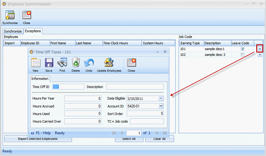Click the Leave Code column header

(x=243, y=43)
